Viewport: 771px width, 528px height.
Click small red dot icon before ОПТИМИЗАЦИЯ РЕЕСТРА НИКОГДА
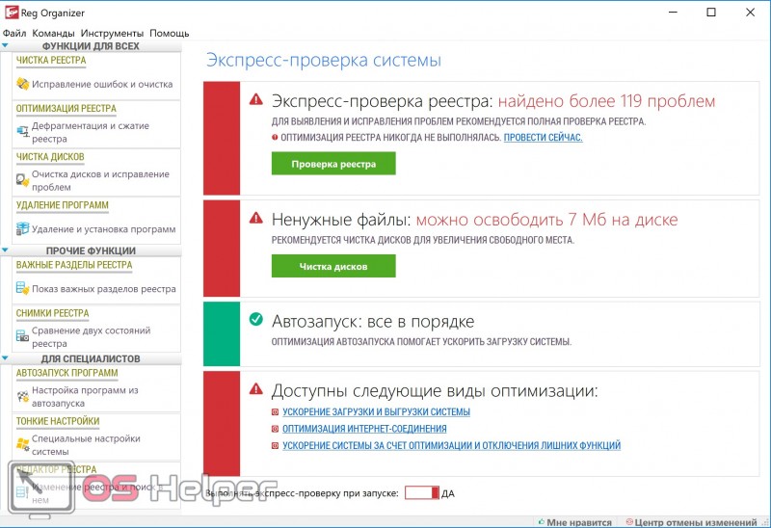coord(275,138)
